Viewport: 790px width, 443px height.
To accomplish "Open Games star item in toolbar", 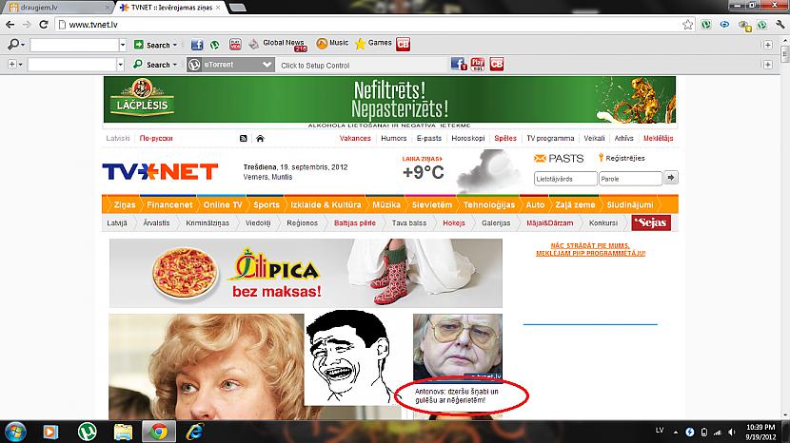I will click(373, 44).
